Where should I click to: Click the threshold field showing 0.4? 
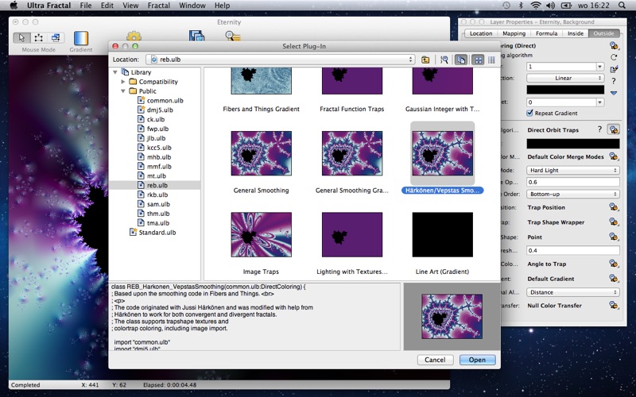pyautogui.click(x=572, y=250)
